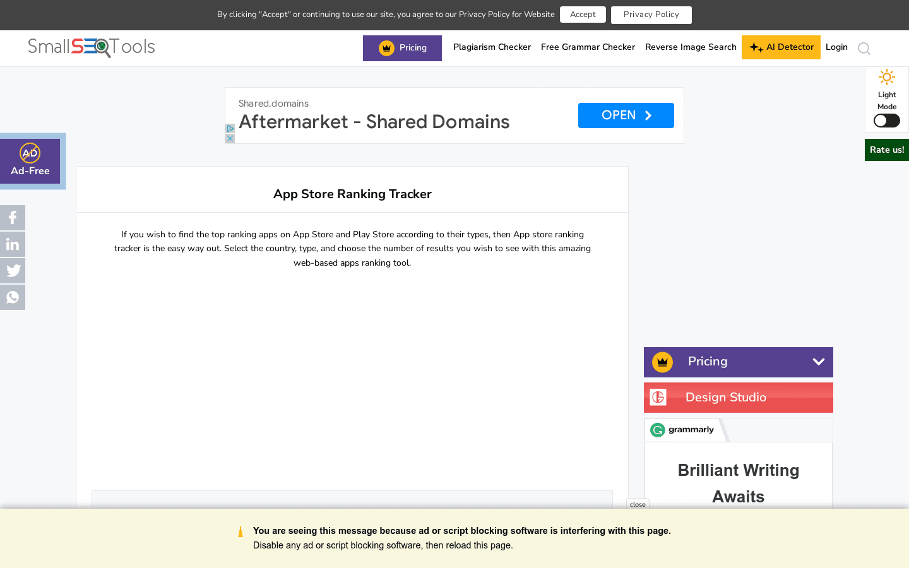
Task: Expand the Pricing dropdown chevron
Action: [819, 362]
